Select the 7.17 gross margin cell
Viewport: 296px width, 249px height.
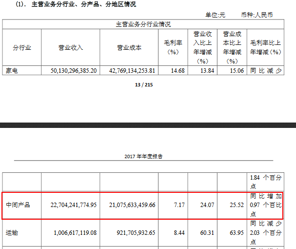click(x=178, y=205)
